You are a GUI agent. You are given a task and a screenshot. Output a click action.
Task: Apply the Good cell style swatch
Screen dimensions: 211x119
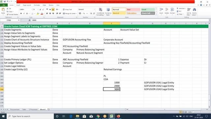[148, 10]
